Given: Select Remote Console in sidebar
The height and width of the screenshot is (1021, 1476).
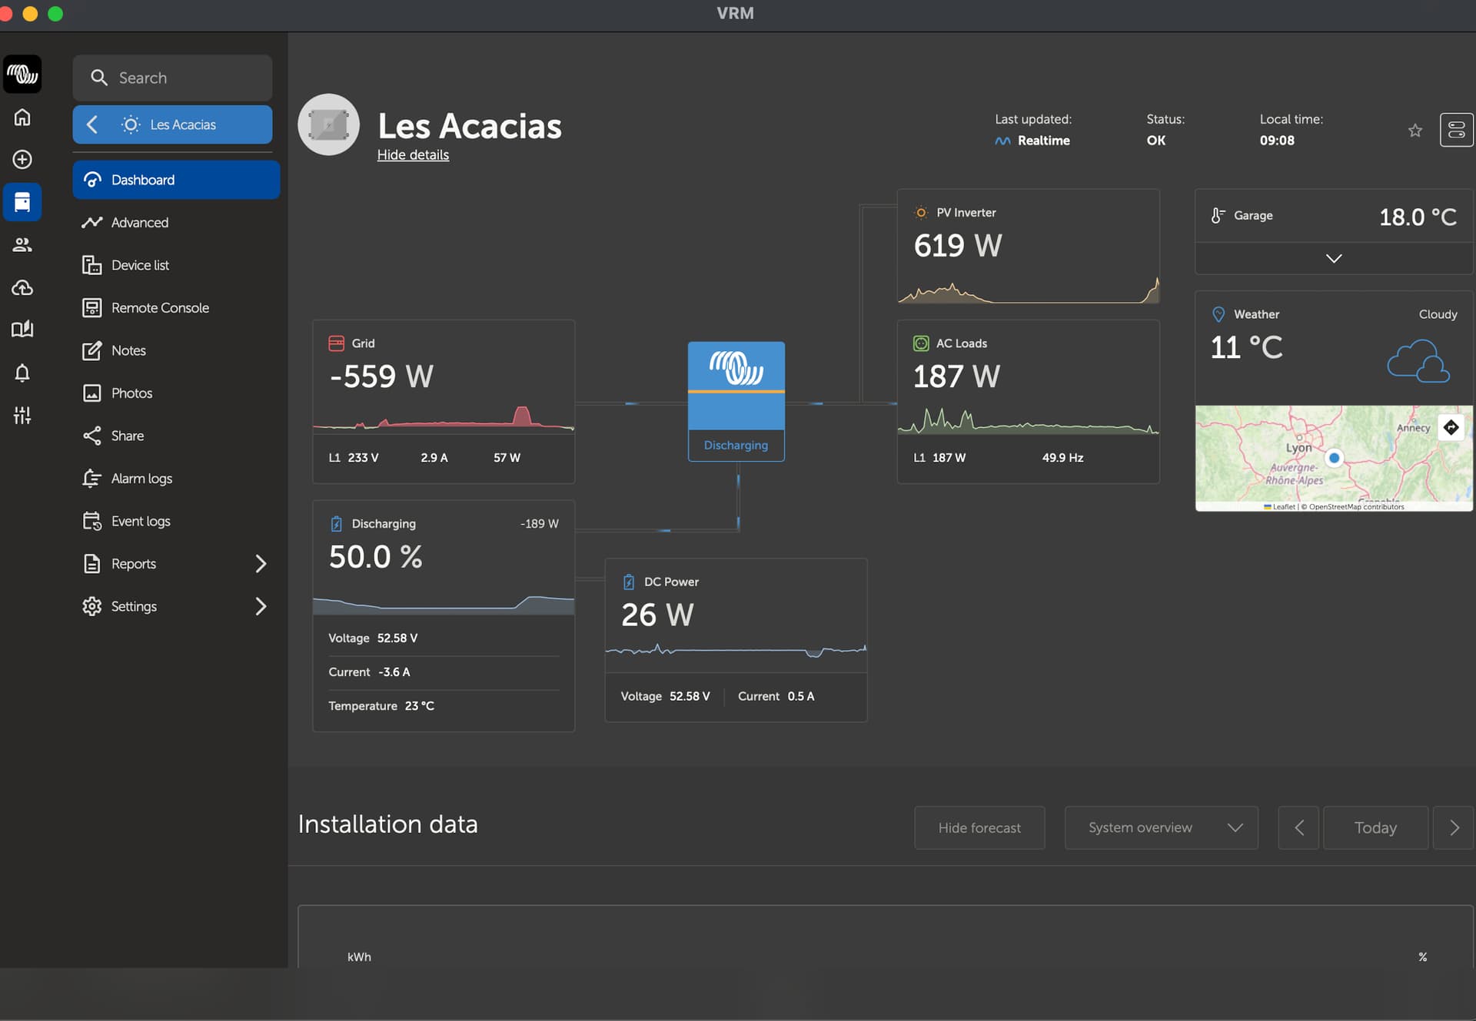Looking at the screenshot, I should click(x=160, y=307).
